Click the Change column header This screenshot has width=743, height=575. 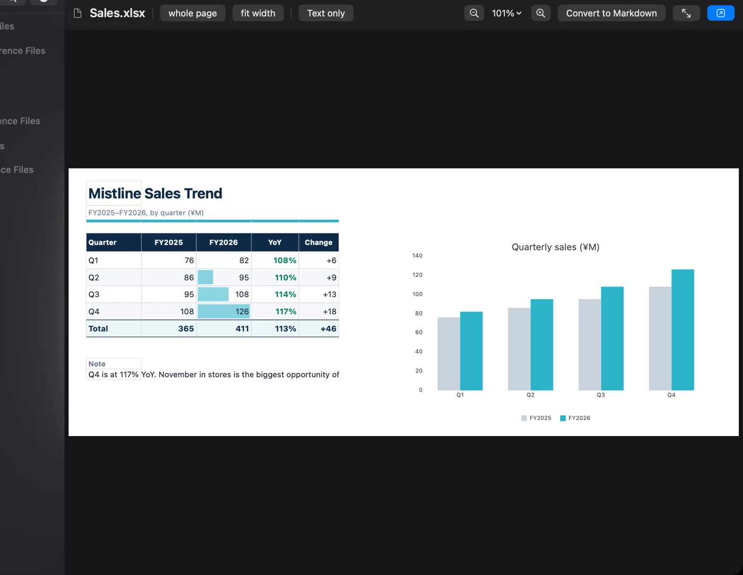pos(318,242)
